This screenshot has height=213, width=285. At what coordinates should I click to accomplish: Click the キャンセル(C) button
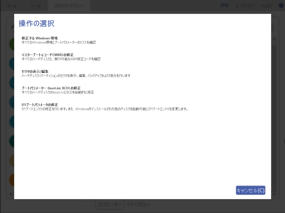pos(251,190)
